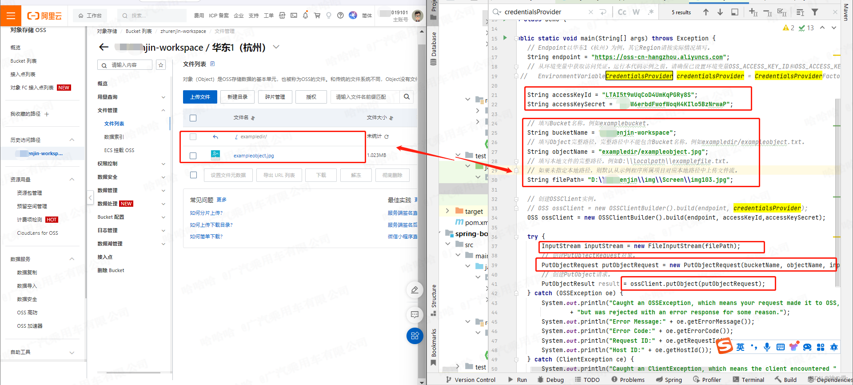853x385 pixels.
Task: Collapse the 历史访问路径 section
Action: 72,140
